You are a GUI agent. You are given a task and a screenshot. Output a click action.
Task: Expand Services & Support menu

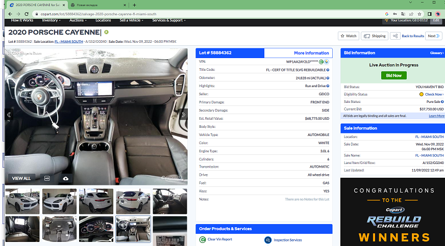point(169,20)
